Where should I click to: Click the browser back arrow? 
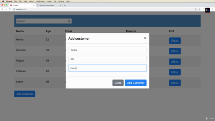click(2, 9)
